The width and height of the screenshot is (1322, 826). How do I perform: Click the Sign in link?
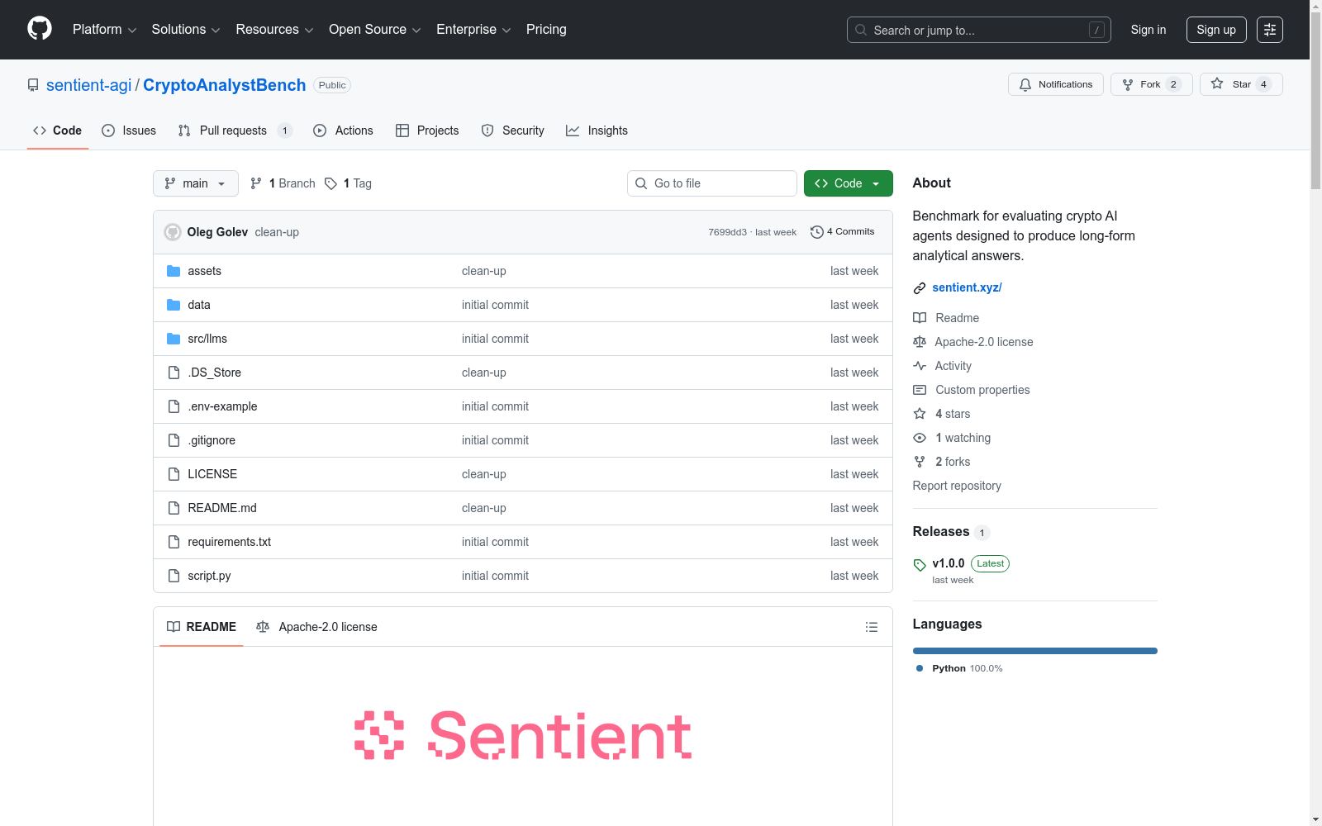pos(1148,30)
